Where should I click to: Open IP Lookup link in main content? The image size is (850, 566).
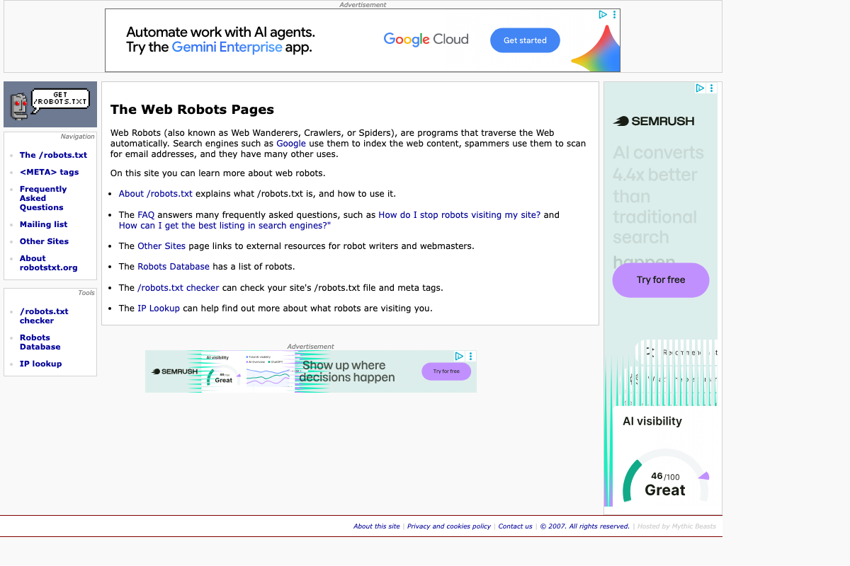[x=159, y=308]
